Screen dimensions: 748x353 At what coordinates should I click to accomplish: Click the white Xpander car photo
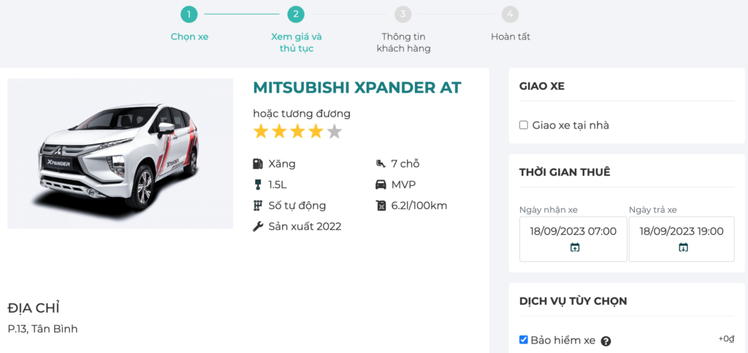(x=120, y=153)
